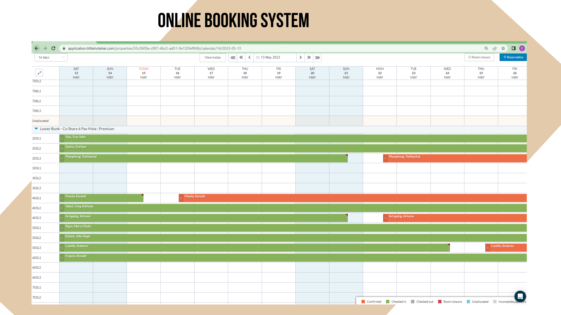Create new booking with Reservation button

coord(513,57)
